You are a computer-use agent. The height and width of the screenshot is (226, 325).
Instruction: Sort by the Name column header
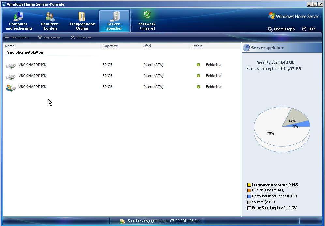click(52, 46)
